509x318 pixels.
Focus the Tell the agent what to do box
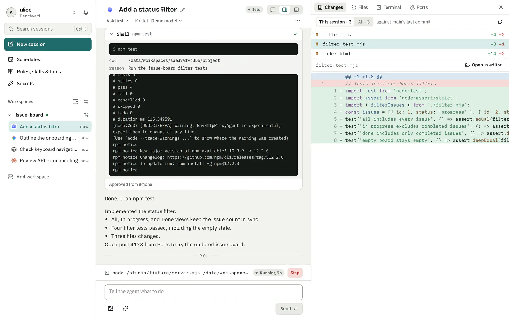(x=204, y=292)
